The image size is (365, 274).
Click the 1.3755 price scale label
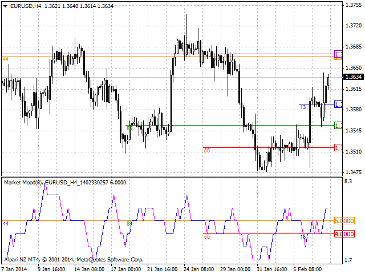354,5
